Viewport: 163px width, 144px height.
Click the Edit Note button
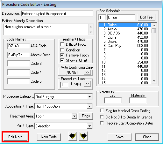point(15,137)
